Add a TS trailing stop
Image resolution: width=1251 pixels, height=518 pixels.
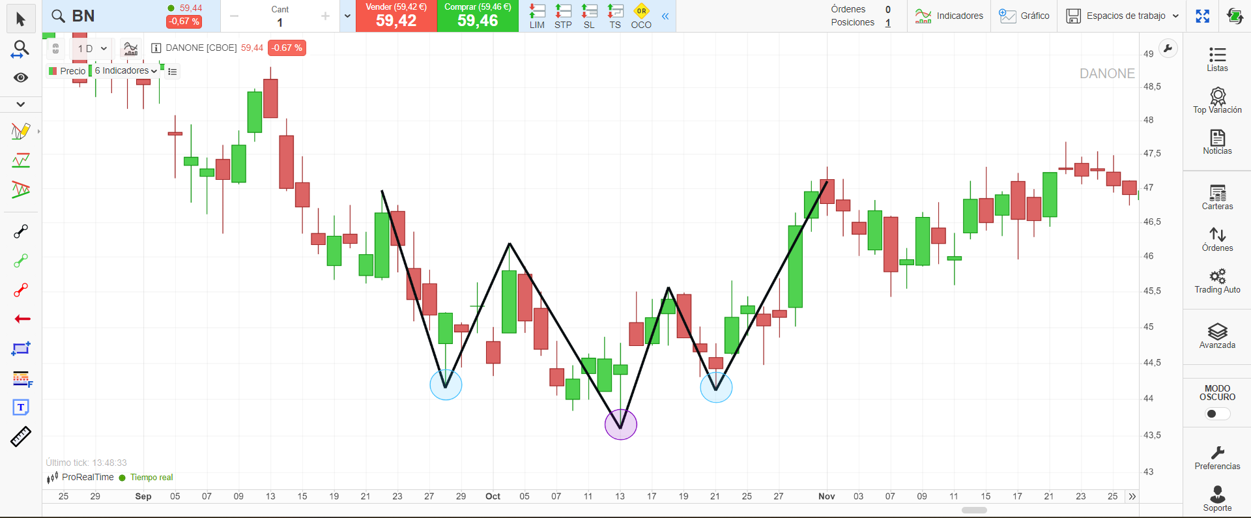[615, 16]
